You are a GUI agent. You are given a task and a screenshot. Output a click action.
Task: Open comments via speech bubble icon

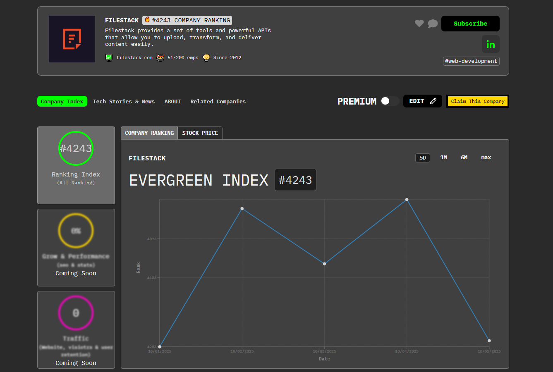pos(433,24)
